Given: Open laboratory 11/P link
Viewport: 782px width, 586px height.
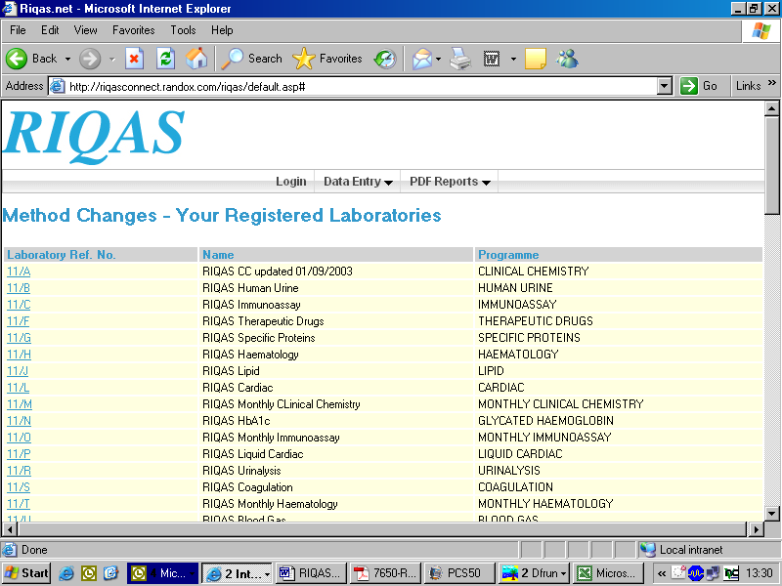Looking at the screenshot, I should (x=19, y=454).
